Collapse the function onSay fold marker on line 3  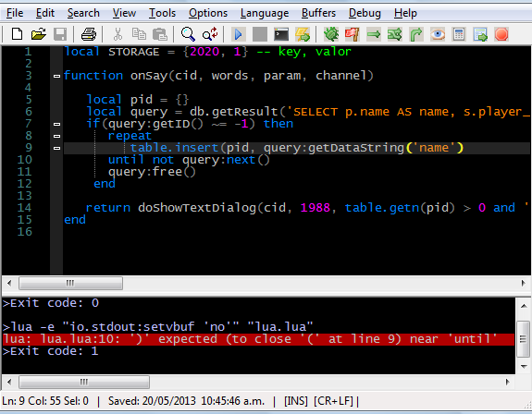pyautogui.click(x=57, y=76)
